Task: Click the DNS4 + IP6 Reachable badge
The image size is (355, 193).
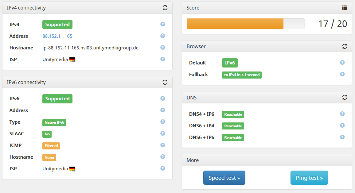Action: click(x=233, y=114)
